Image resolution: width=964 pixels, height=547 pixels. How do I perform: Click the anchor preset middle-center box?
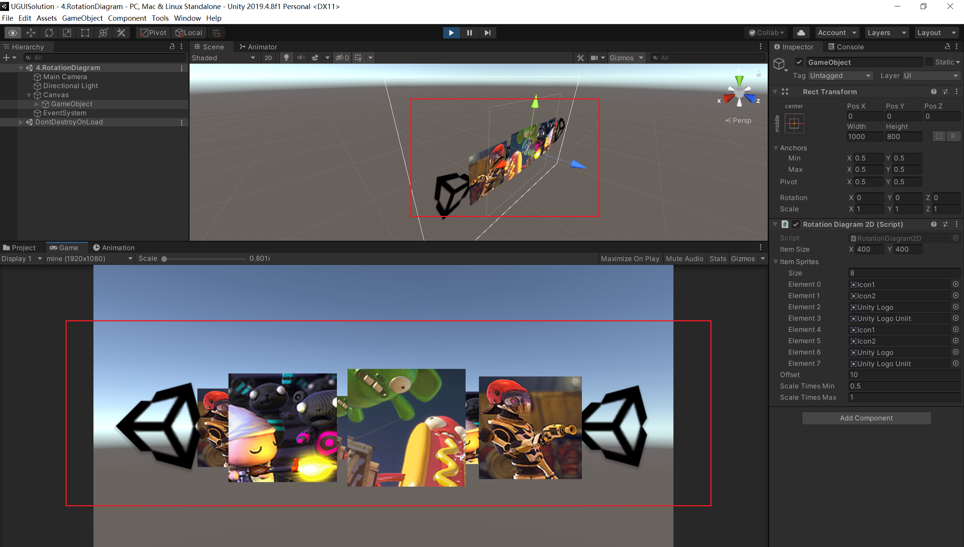click(x=794, y=123)
